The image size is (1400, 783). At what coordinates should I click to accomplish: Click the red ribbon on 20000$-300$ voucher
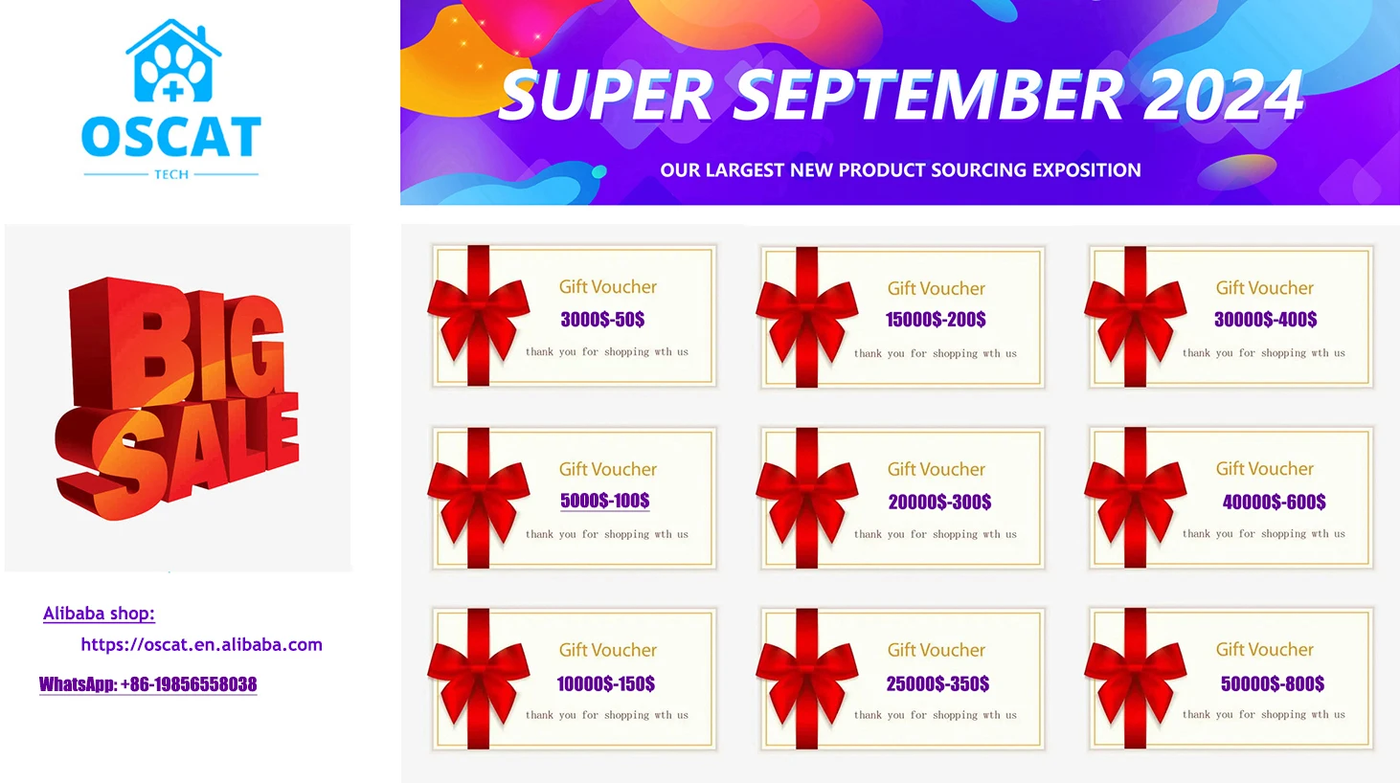(x=807, y=498)
